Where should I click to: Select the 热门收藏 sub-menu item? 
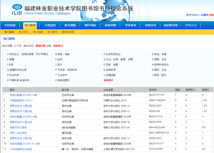coord(38,32)
